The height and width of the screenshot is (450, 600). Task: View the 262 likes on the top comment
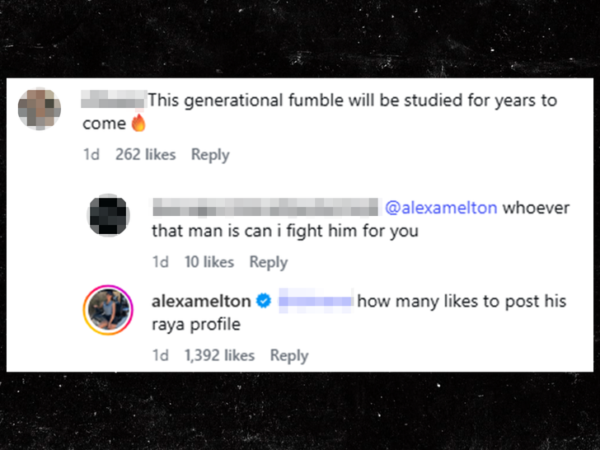[146, 154]
